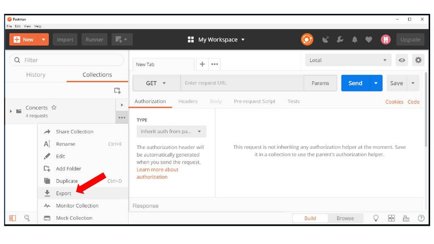The image size is (434, 244).
Task: Star the Concerts collection
Action: [54, 107]
